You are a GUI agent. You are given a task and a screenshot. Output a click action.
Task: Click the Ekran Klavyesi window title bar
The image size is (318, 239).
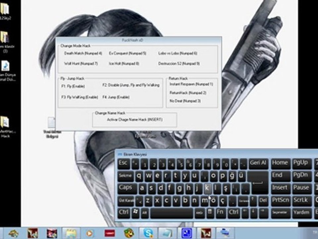point(216,154)
